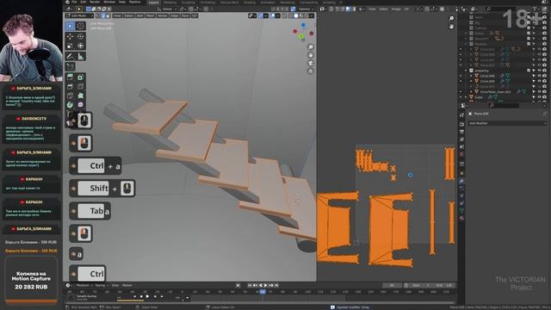This screenshot has height=310, width=551.
Task: Open the UV editor Select menu
Action: click(383, 9)
